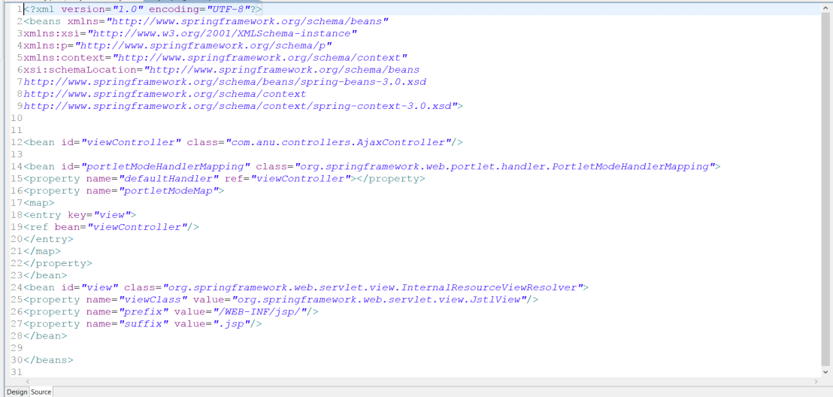Screen dimensions: 833x397
Task: Click the horizontal scrollbar right arrow
Action: pos(816,381)
